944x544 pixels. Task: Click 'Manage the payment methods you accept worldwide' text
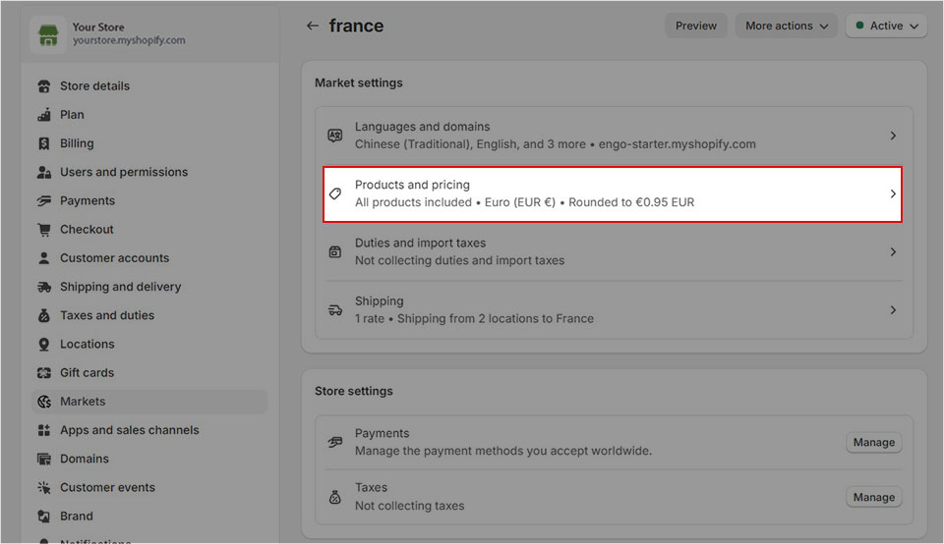pyautogui.click(x=502, y=451)
